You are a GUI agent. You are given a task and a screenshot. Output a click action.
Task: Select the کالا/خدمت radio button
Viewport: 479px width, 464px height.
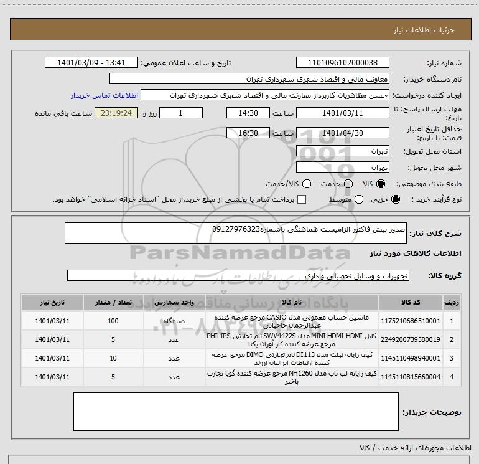point(307,184)
